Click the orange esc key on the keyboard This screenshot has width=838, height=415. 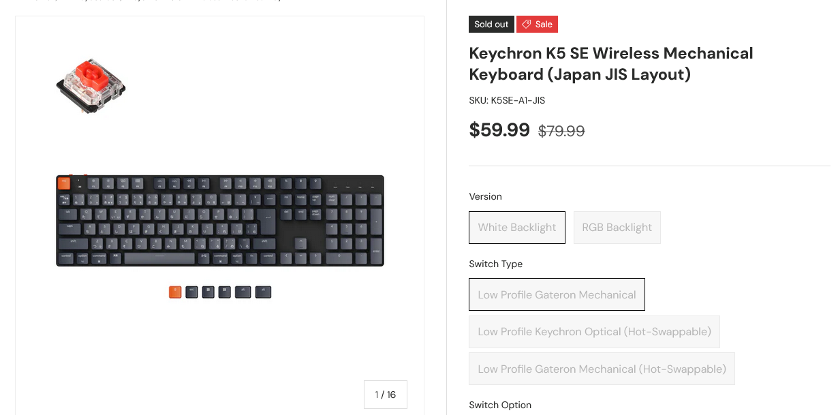[65, 183]
